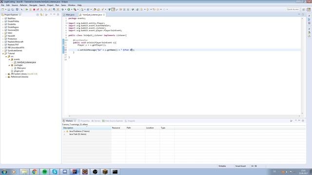Open dropdown arrow next to Debug button
The width and height of the screenshot is (312, 175).
click(65, 9)
